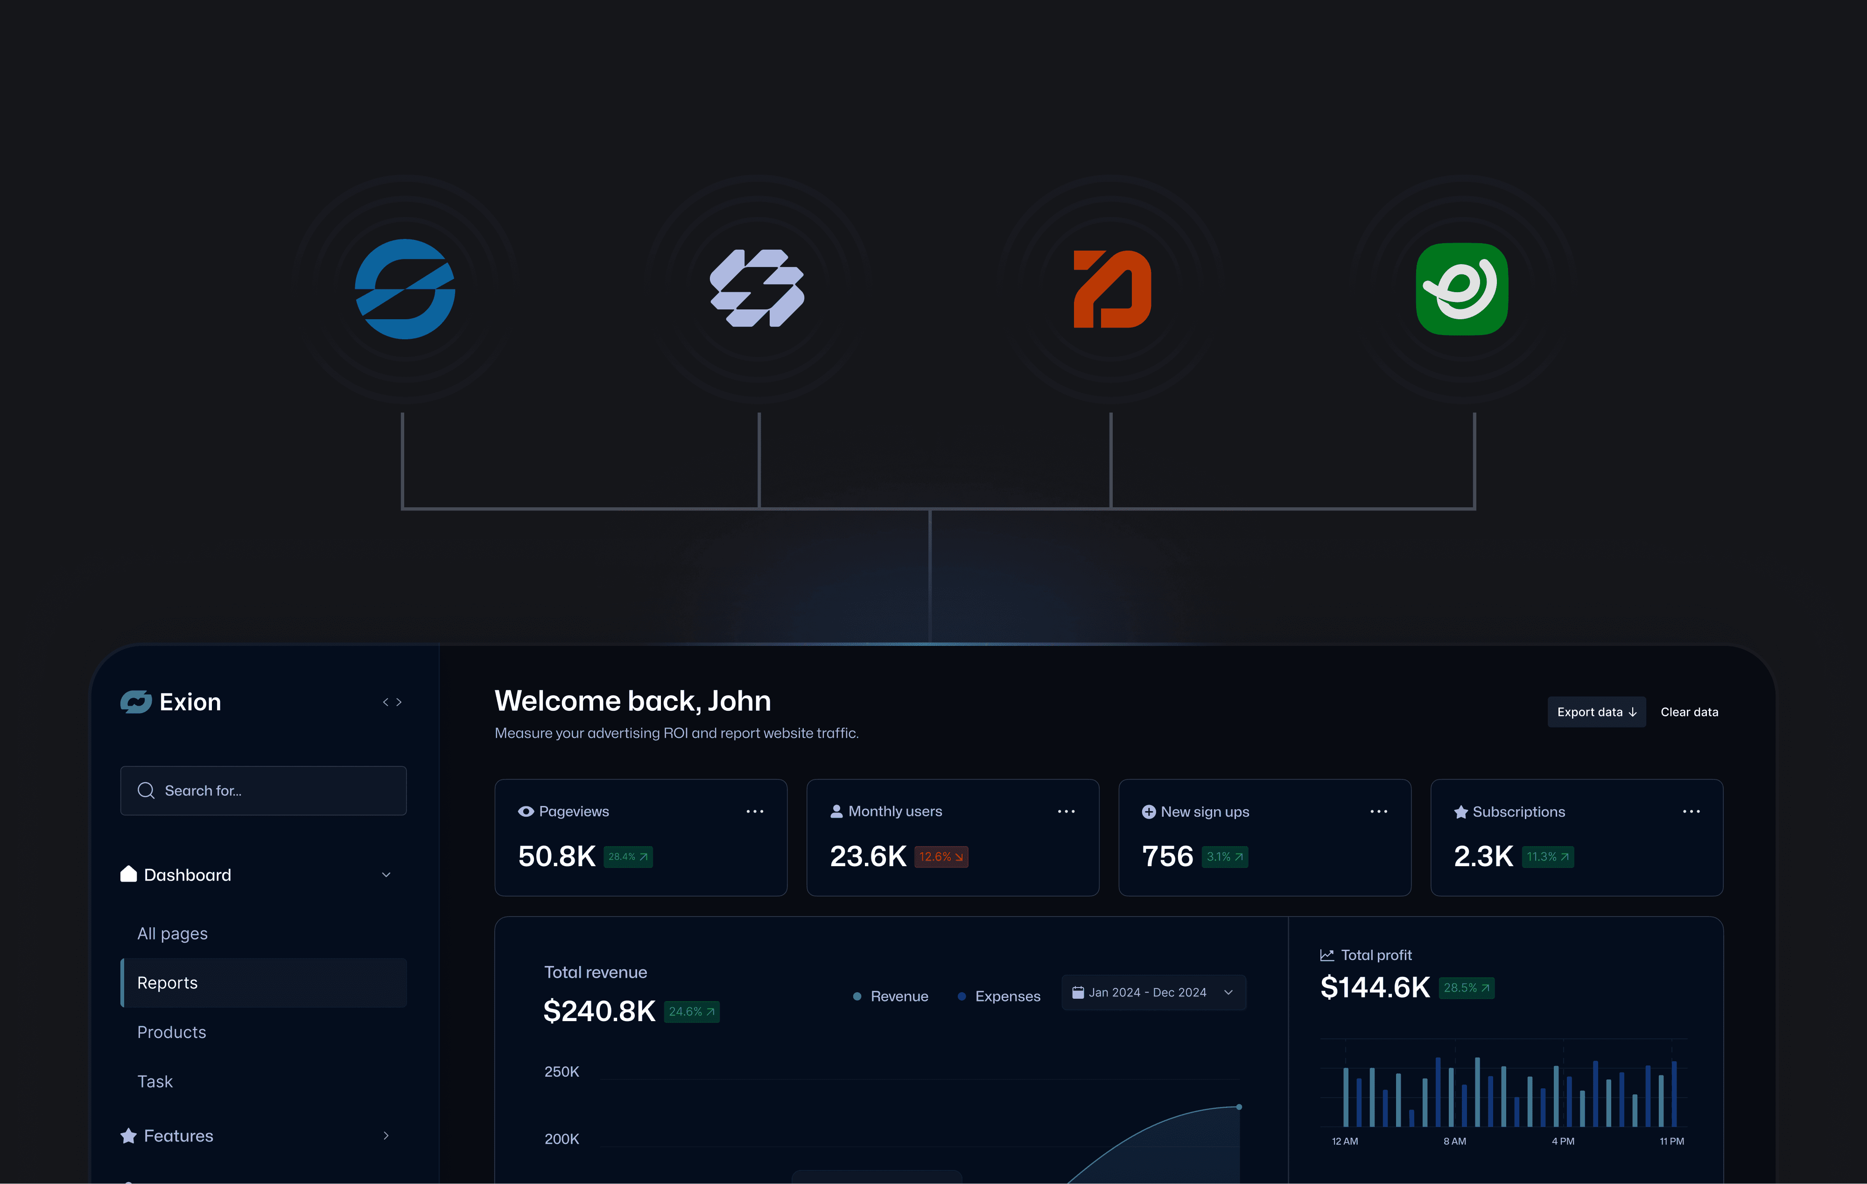Open the Products menu item
Viewport: 1867px width, 1184px height.
click(171, 1032)
